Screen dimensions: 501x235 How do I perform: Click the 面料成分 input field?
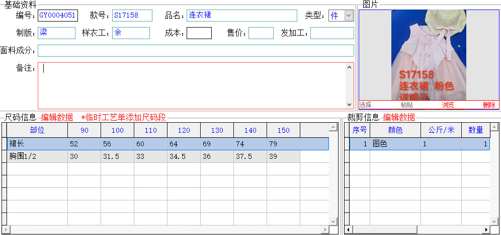click(196, 51)
